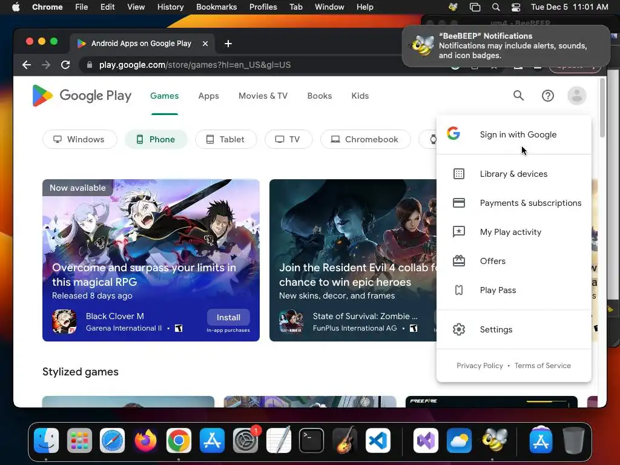This screenshot has height=465, width=620.
Task: Open Visual Studio Code from the Dock
Action: pyautogui.click(x=378, y=441)
